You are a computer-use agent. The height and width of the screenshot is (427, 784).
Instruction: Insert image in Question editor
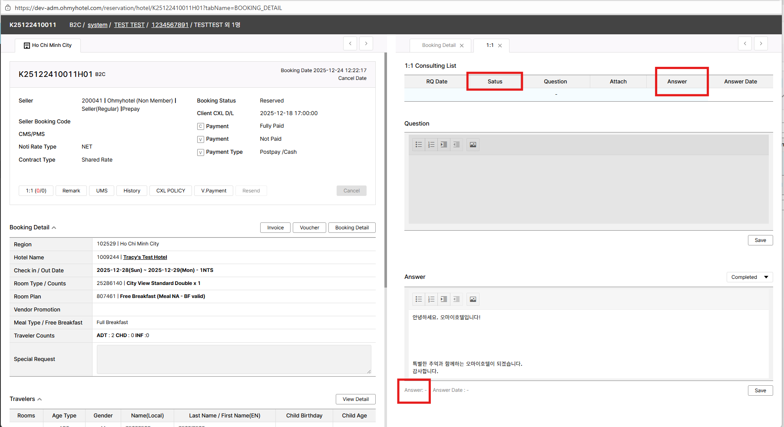[473, 145]
